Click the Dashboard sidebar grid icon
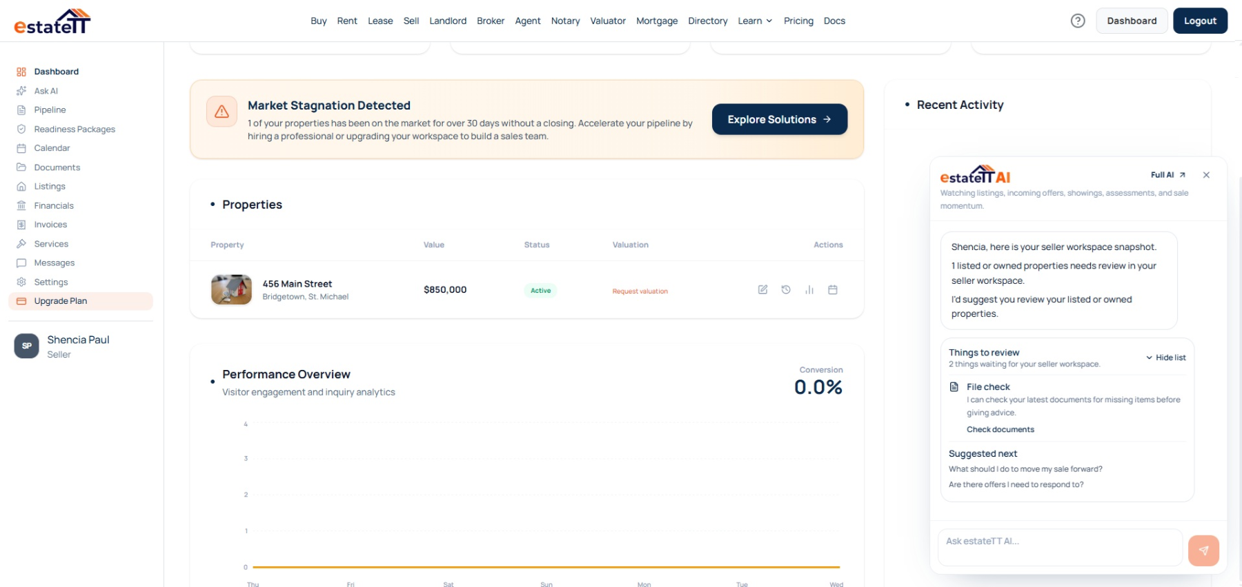1242x587 pixels. click(x=21, y=72)
